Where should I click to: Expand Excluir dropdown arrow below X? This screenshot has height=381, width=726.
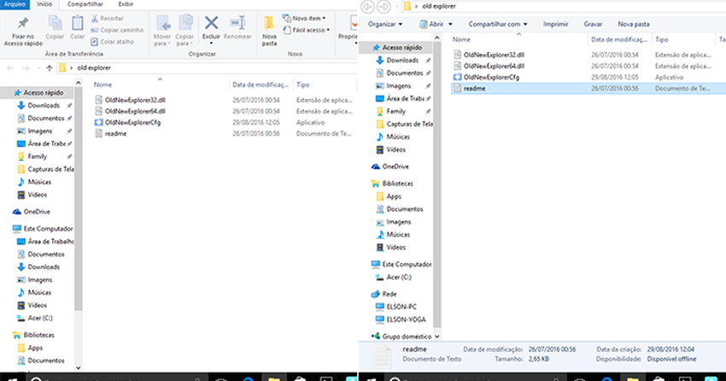(x=211, y=43)
